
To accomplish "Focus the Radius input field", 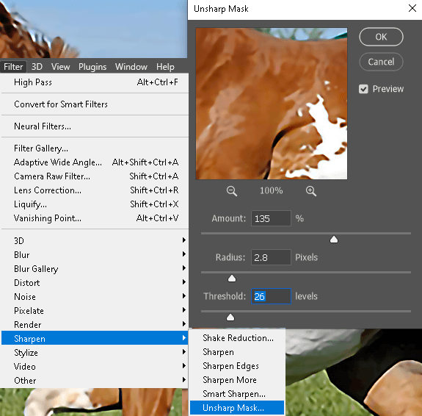I will (271, 257).
